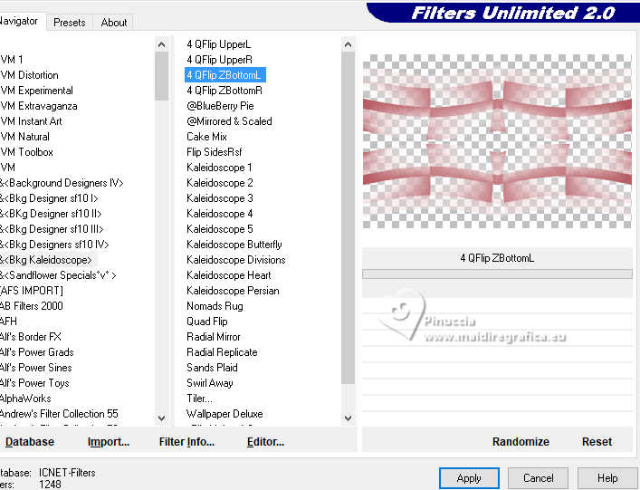Select Kaleidoscope Persian filter
The height and width of the screenshot is (490, 640).
click(233, 291)
